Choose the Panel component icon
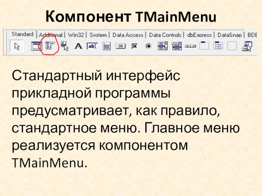Image resolution: width=262 pixels, height=196 pixels. coord(232,46)
